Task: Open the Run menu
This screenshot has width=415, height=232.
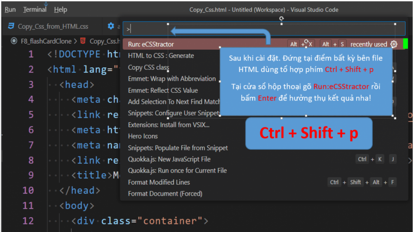Action: 10,10
